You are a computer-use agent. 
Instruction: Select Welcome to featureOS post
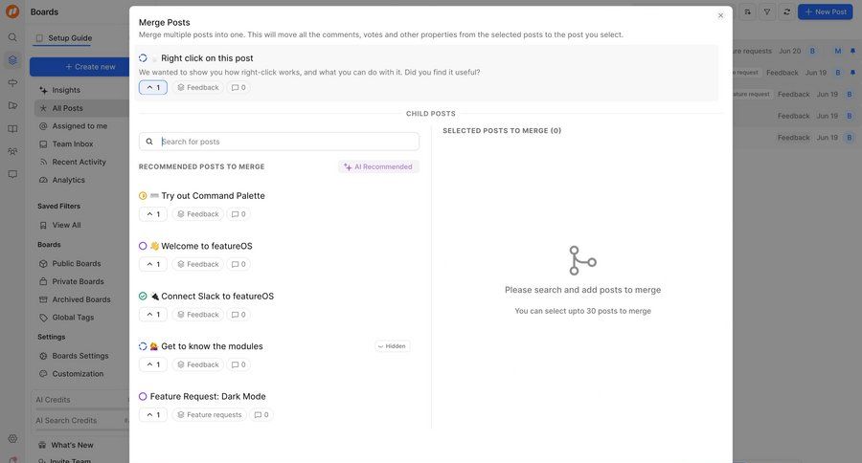click(207, 246)
